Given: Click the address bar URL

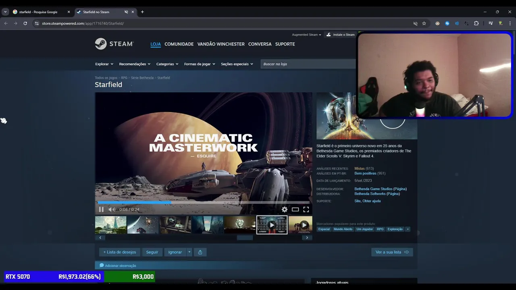Looking at the screenshot, I should (83, 23).
